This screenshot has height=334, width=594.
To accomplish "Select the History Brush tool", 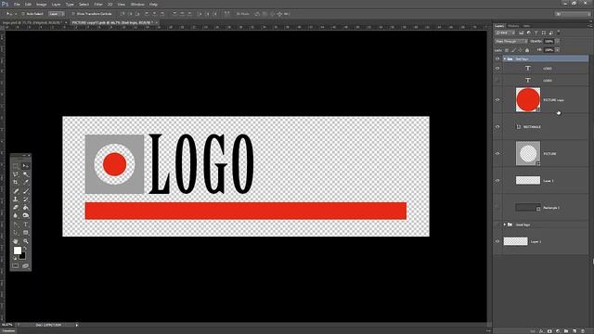I will click(x=26, y=199).
